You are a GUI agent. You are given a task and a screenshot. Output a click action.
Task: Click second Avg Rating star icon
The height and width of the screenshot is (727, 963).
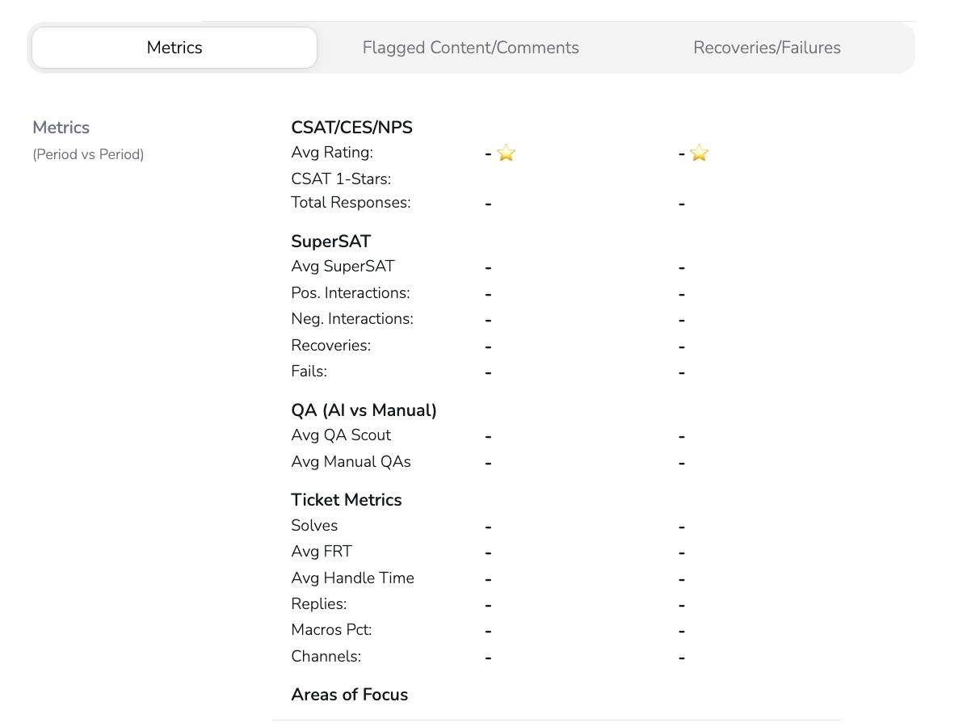click(x=700, y=153)
